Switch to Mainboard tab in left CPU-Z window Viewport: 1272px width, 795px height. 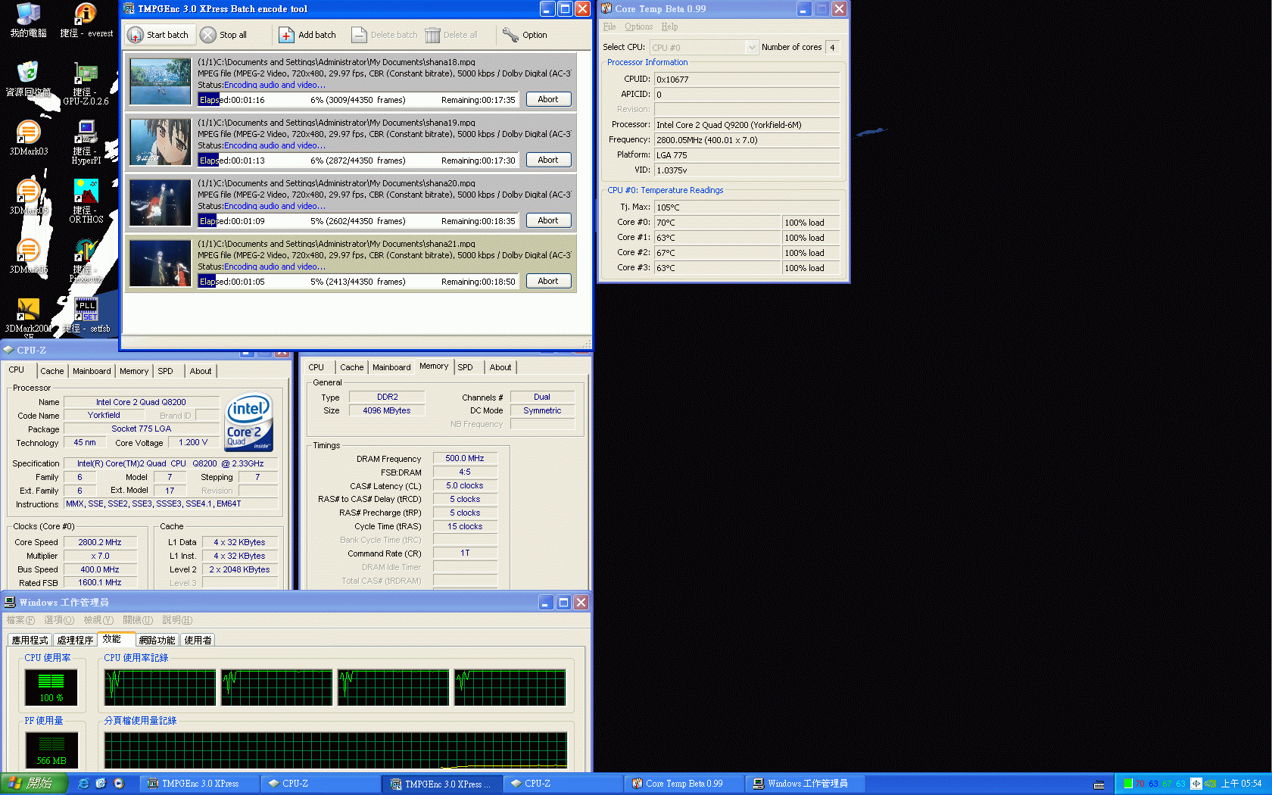[x=92, y=371]
